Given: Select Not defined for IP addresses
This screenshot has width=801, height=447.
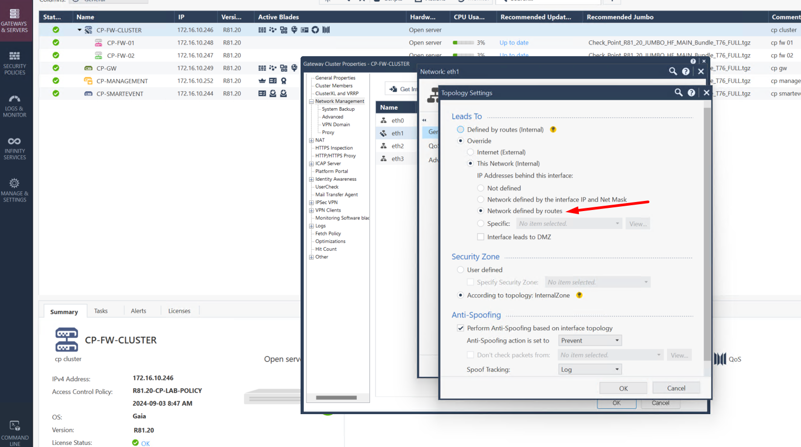Looking at the screenshot, I should [481, 188].
